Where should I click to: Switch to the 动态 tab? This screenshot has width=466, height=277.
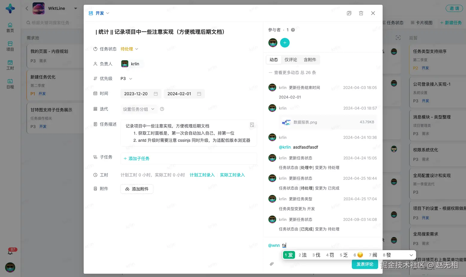pos(274,60)
